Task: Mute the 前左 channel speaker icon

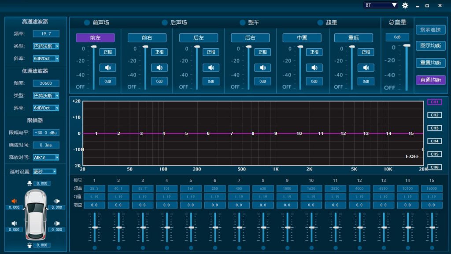Action: pyautogui.click(x=107, y=68)
